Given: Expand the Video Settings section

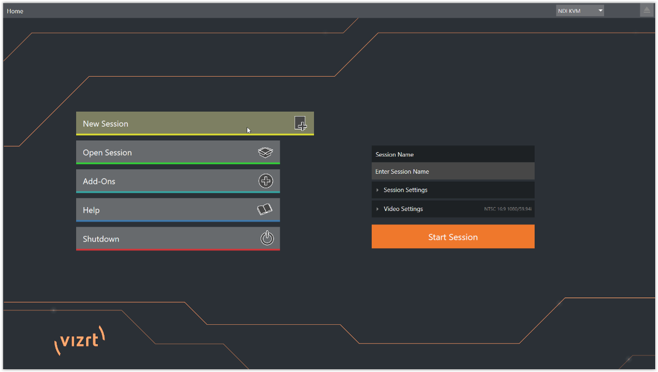Looking at the screenshot, I should click(453, 209).
